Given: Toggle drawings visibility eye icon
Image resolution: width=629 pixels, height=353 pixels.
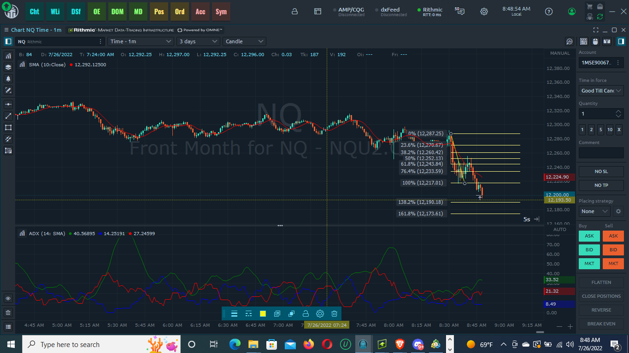Looking at the screenshot, I should pyautogui.click(x=8, y=299).
